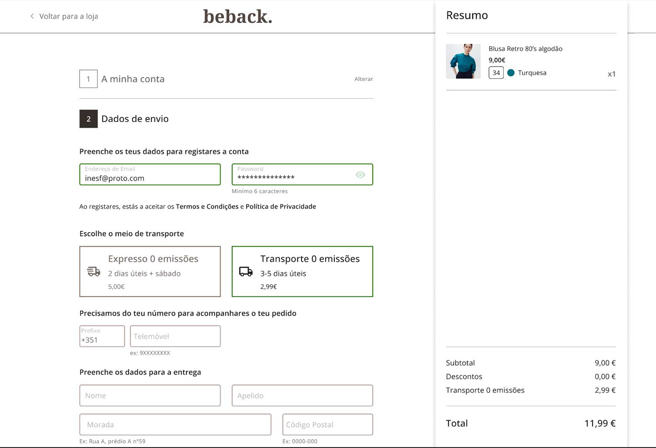Click Alterar to edit account
Image resolution: width=656 pixels, height=448 pixels.
pyautogui.click(x=364, y=79)
